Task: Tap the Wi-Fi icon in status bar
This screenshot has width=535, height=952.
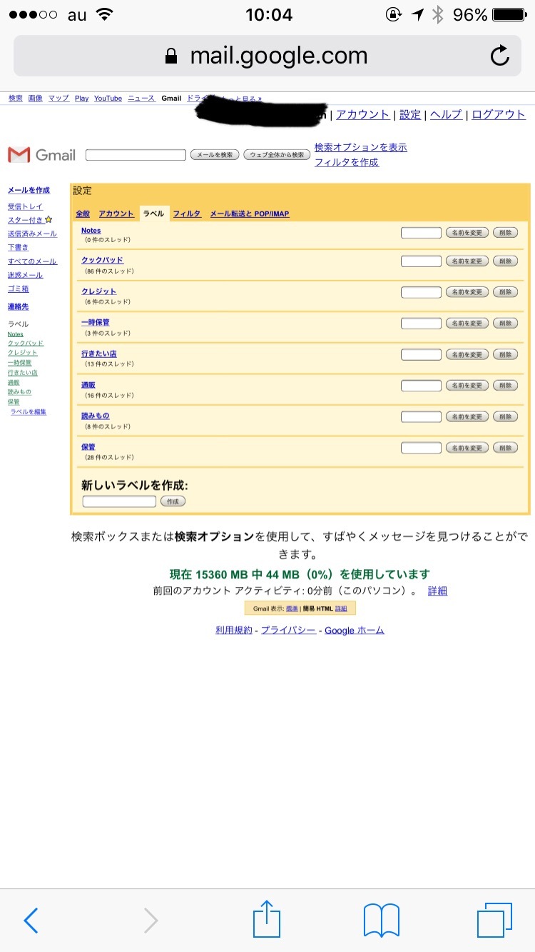Action: click(x=105, y=14)
